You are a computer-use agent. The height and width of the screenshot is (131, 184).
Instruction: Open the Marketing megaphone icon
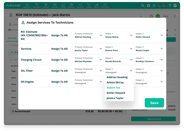click(x=80, y=5)
